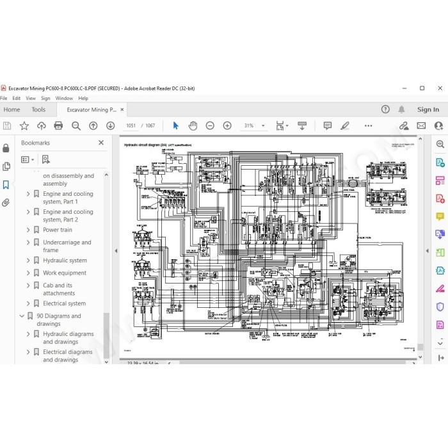This screenshot has width=448, height=448.
Task: Toggle the Bookmarks panel icon
Action: click(x=6, y=185)
